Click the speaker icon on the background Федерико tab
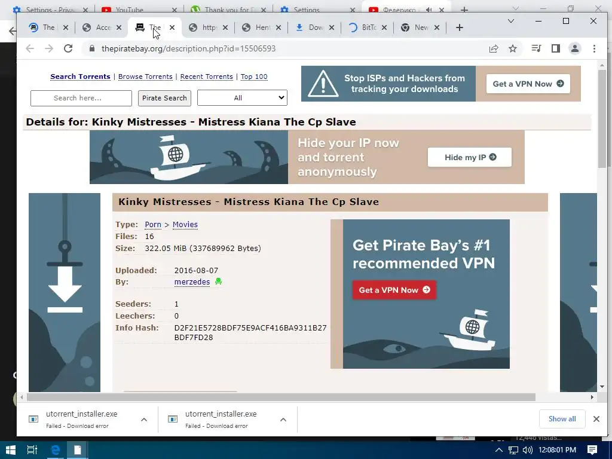The height and width of the screenshot is (459, 612). coord(429,10)
